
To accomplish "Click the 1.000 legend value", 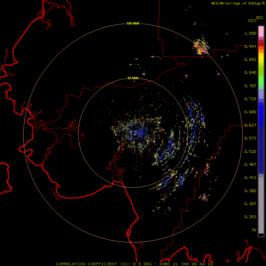I will pos(250,33).
